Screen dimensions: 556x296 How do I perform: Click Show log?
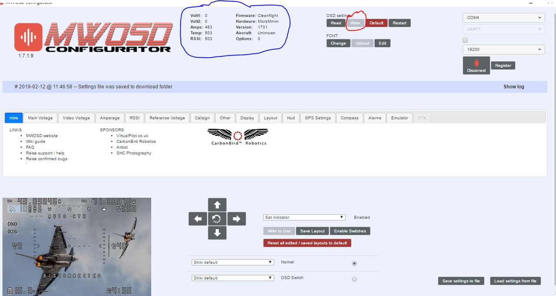tap(514, 87)
